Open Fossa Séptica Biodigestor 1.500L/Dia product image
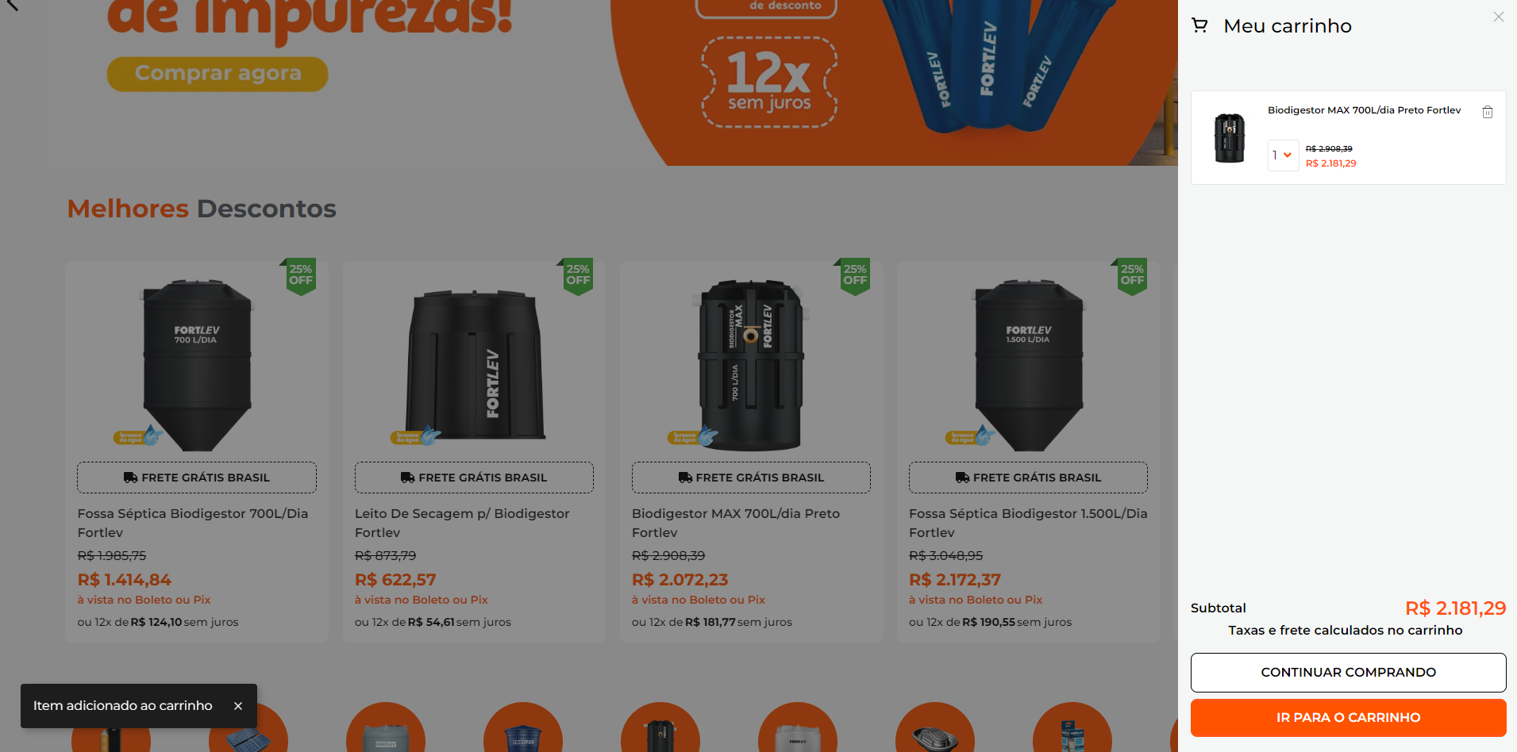 tap(1028, 364)
